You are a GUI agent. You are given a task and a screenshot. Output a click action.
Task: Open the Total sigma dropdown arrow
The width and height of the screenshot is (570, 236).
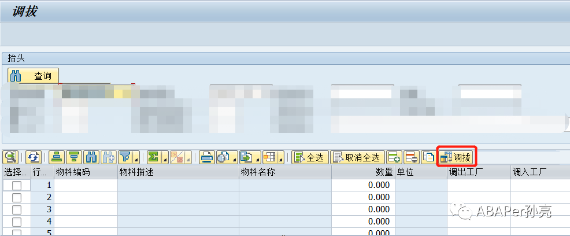click(165, 157)
